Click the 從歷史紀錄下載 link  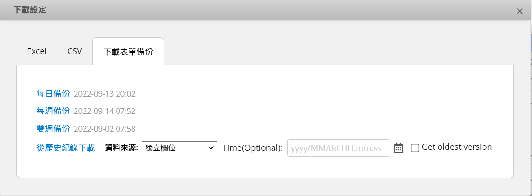[66, 148]
